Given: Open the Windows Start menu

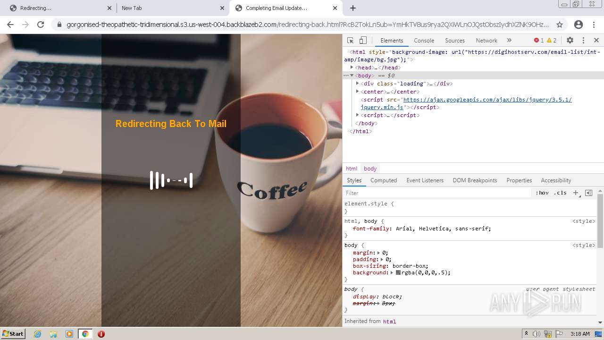Looking at the screenshot, I should tap(13, 334).
